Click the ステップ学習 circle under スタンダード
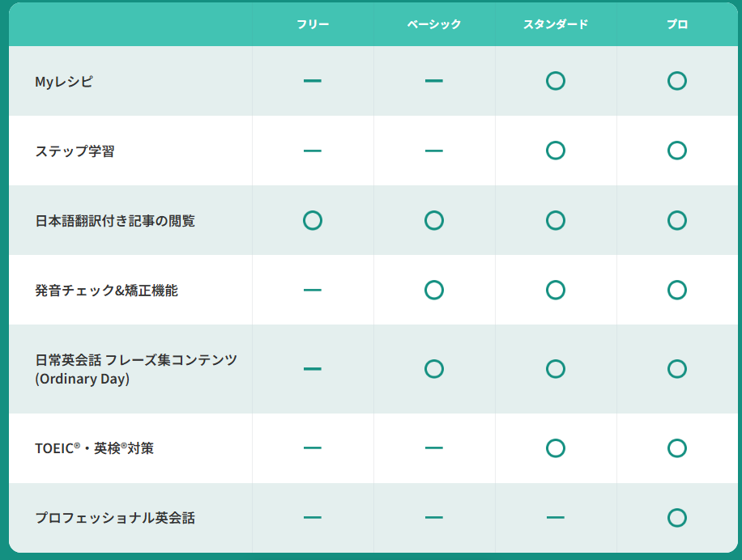Screen dimensions: 742x560 click(556, 151)
